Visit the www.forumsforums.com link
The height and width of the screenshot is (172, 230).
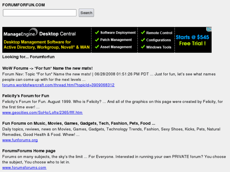[24, 168]
